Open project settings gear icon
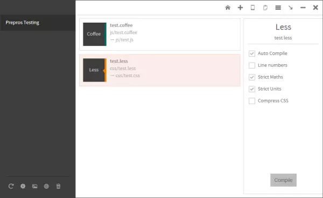Viewport: 323px width, 198px height. [23, 186]
